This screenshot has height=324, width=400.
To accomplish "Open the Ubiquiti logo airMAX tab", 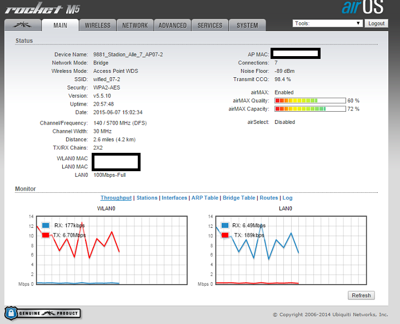I will pos(23,25).
